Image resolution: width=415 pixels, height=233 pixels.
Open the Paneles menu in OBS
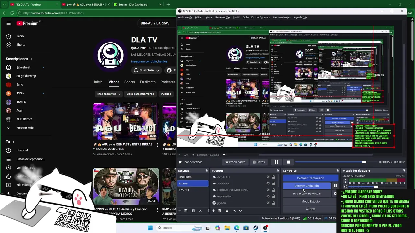click(x=222, y=17)
